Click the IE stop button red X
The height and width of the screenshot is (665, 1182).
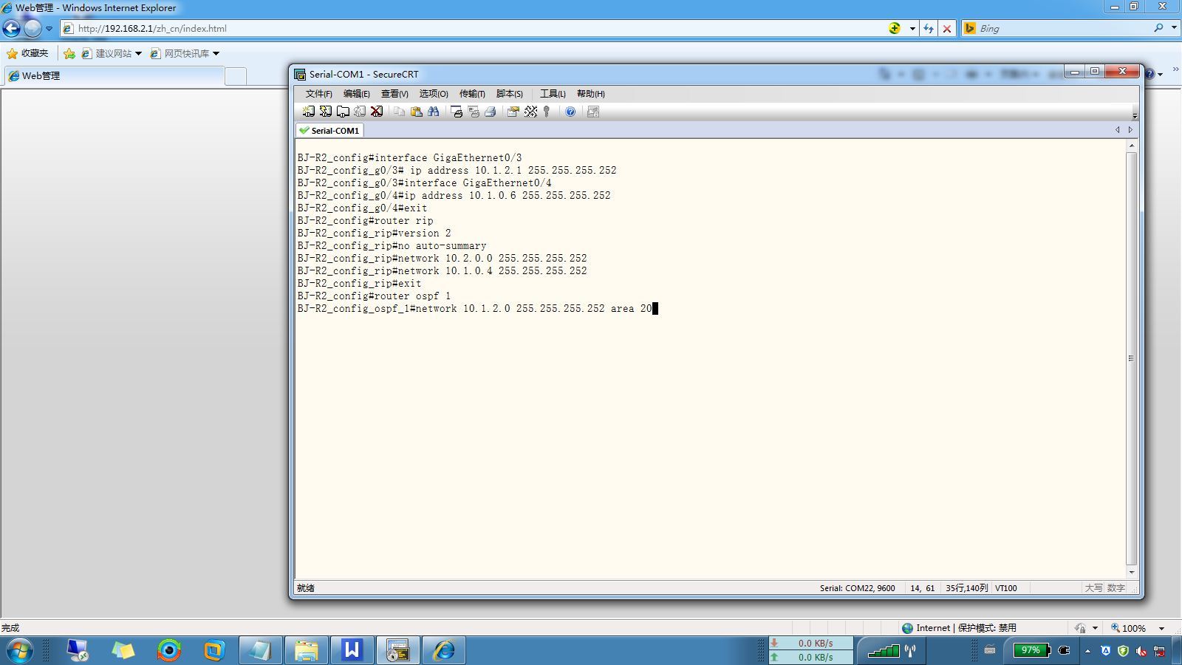947,29
